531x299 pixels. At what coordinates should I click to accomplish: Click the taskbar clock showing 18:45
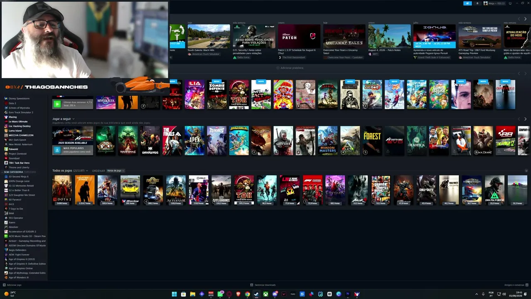[516, 294]
